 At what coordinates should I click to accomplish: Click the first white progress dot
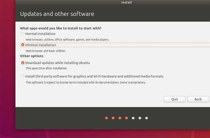[x=133, y=118]
